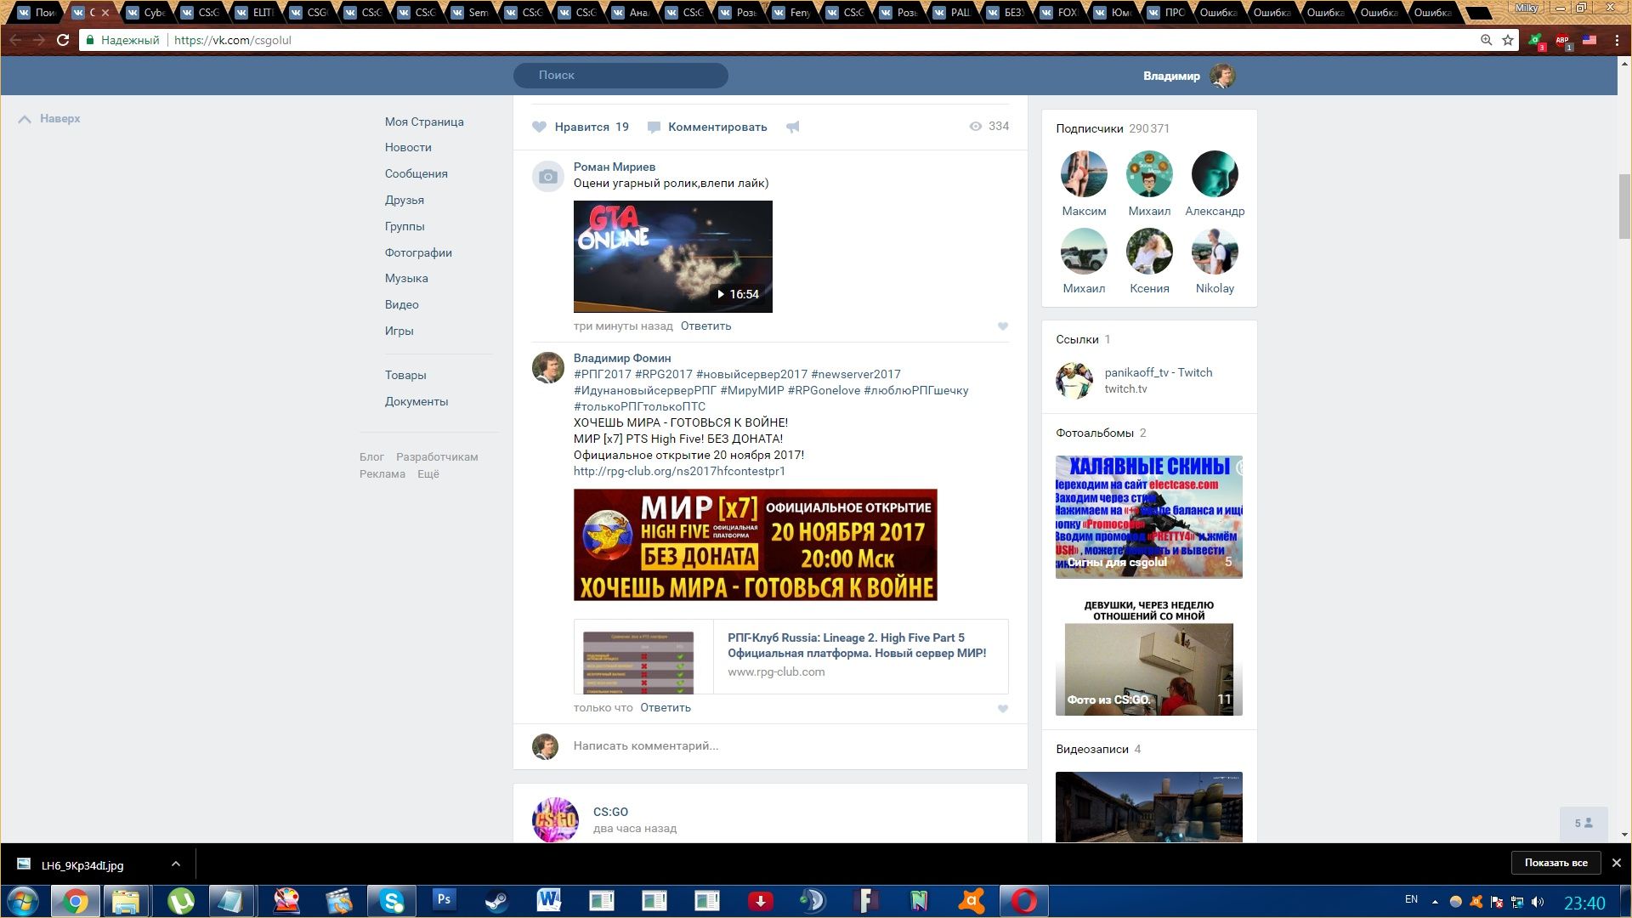
Task: Click the zoom magnifier icon in address bar
Action: click(1486, 40)
